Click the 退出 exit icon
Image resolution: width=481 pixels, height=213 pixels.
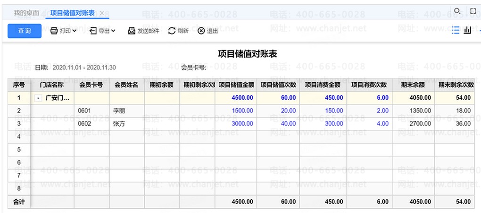click(201, 31)
